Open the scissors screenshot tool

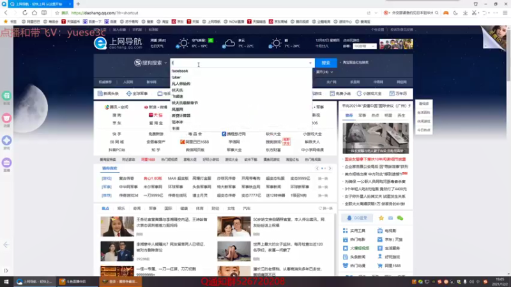coord(474,13)
